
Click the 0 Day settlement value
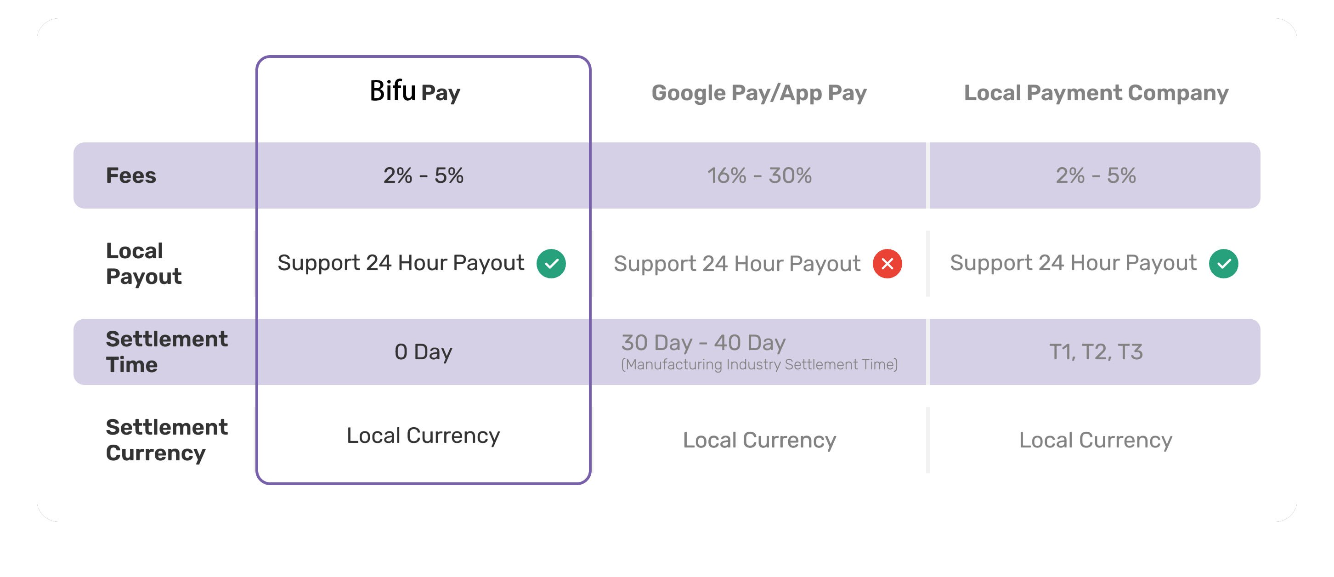click(423, 352)
